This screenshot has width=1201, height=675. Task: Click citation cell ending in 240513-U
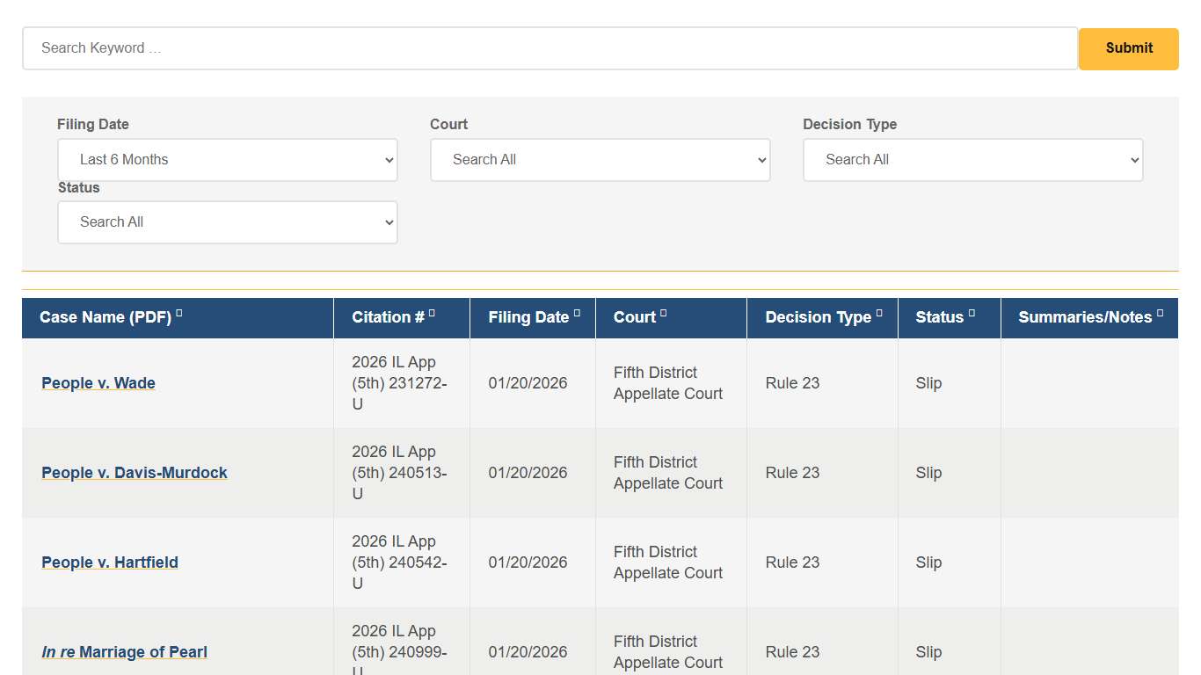click(x=399, y=473)
